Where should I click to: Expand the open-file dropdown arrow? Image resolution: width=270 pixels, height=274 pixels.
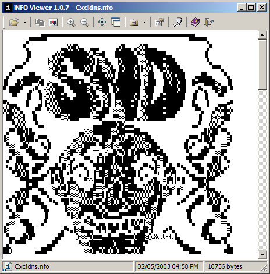24,22
